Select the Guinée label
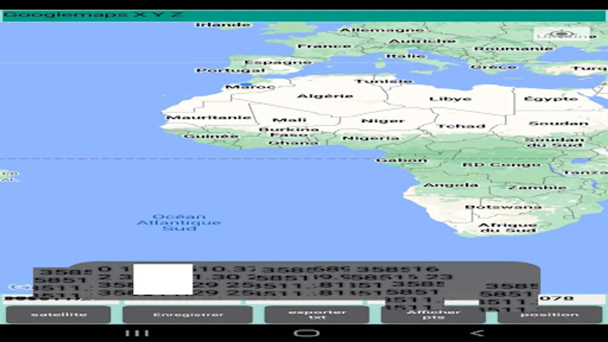This screenshot has width=608, height=342. click(211, 136)
